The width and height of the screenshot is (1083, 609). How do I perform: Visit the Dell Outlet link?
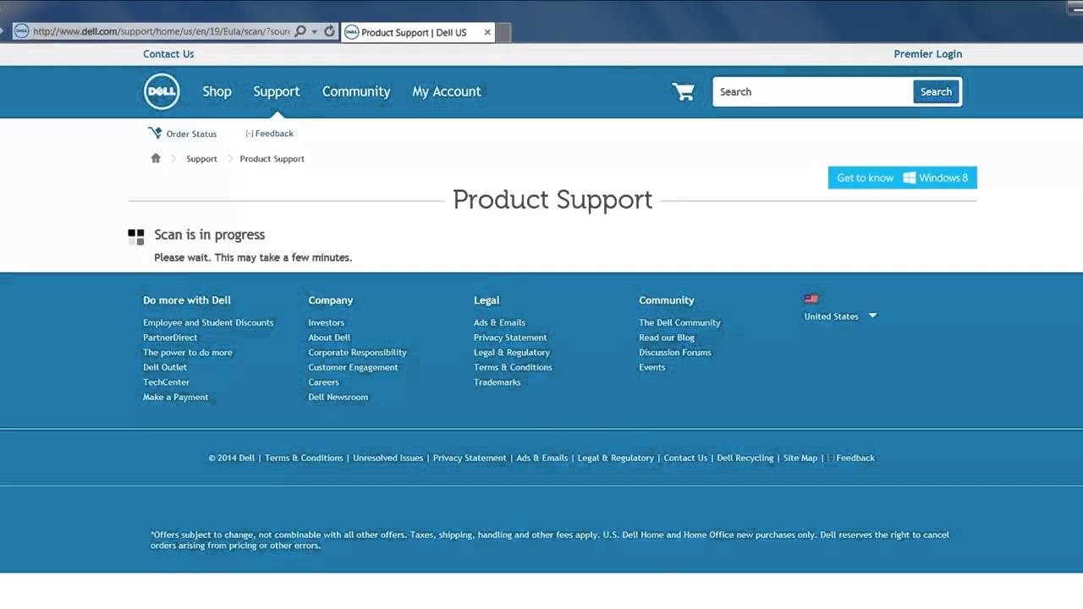(x=165, y=367)
